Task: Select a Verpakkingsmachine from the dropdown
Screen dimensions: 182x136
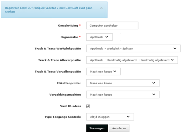Action: click(123, 94)
